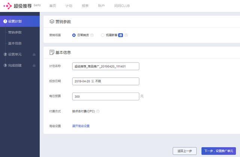Click the 计划名称 text field
This screenshot has width=240, height=157.
[105, 66]
